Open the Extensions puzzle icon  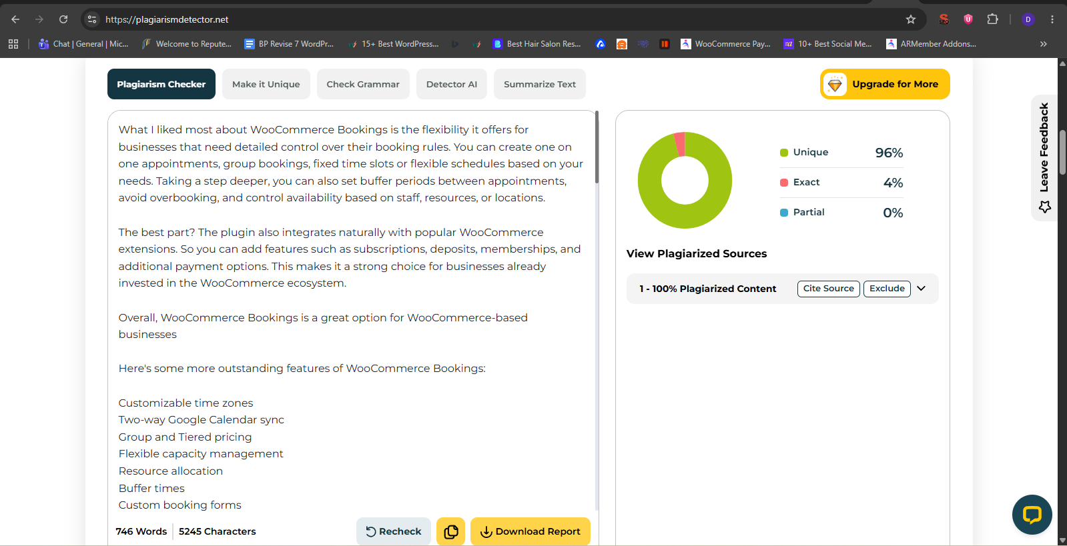pos(993,19)
